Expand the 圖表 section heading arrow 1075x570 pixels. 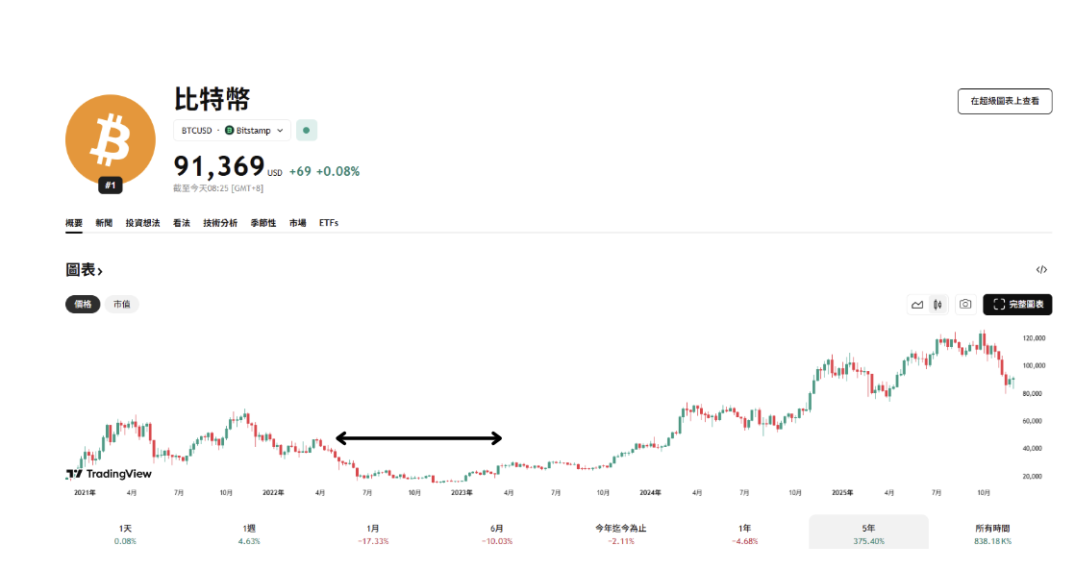click(x=100, y=272)
